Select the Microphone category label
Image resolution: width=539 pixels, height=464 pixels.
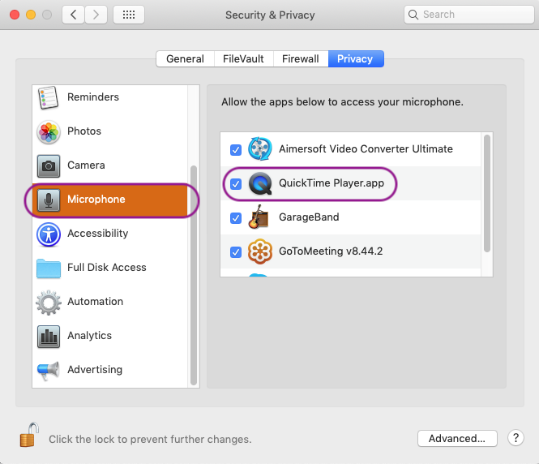tap(96, 200)
